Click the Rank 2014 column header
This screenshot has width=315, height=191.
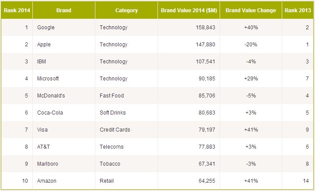(16, 10)
